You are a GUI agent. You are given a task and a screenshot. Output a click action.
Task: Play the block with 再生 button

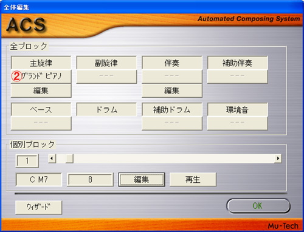[193, 179]
